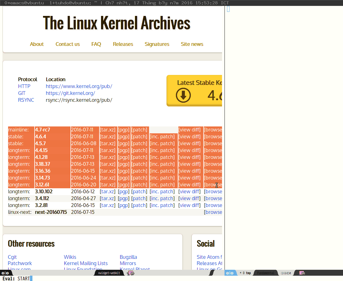
Task: Open https://git.kernel.org/ link
Action: (x=70, y=93)
